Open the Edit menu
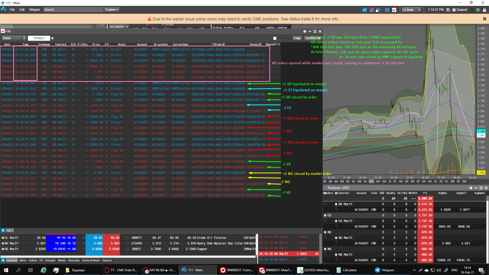Image resolution: width=489 pixels, height=275 pixels. (x=22, y=10)
